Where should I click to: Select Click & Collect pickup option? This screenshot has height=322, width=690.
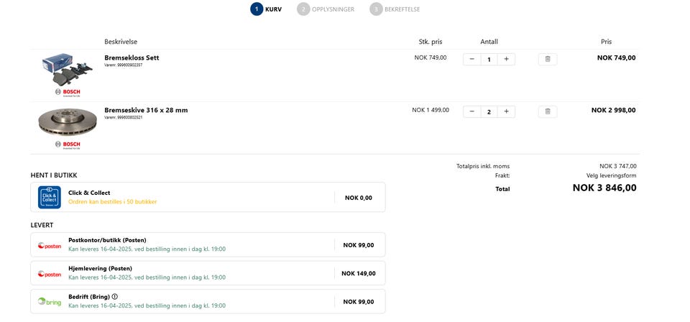pyautogui.click(x=208, y=197)
